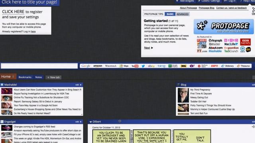Select the ESPN search logo
Screen dimensions: 255x143
(214, 66)
